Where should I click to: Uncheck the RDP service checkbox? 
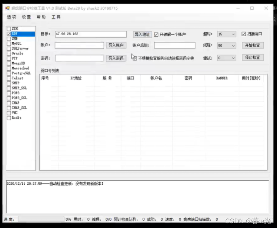(x=9, y=34)
